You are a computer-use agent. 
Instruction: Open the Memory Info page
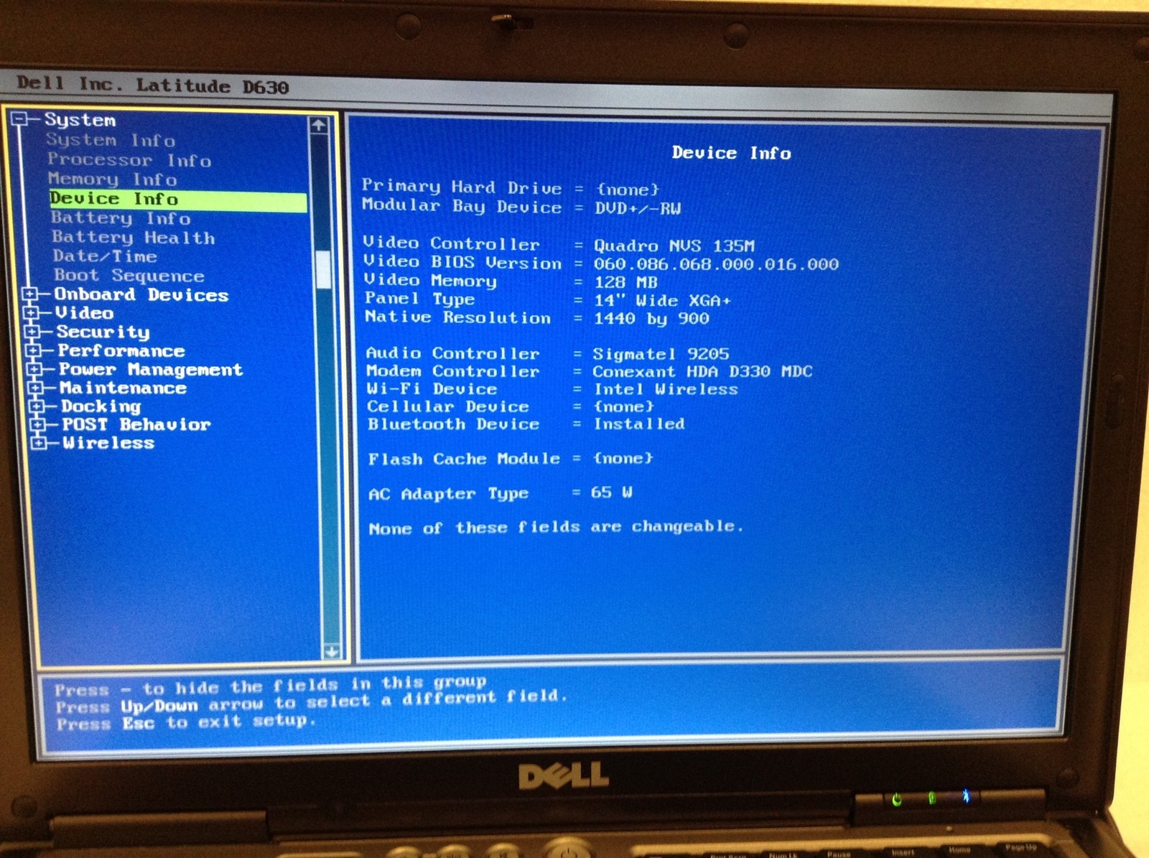[x=113, y=179]
